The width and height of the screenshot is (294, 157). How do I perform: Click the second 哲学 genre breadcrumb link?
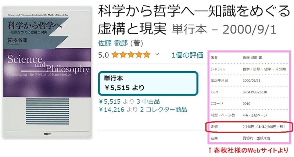coord(268,69)
